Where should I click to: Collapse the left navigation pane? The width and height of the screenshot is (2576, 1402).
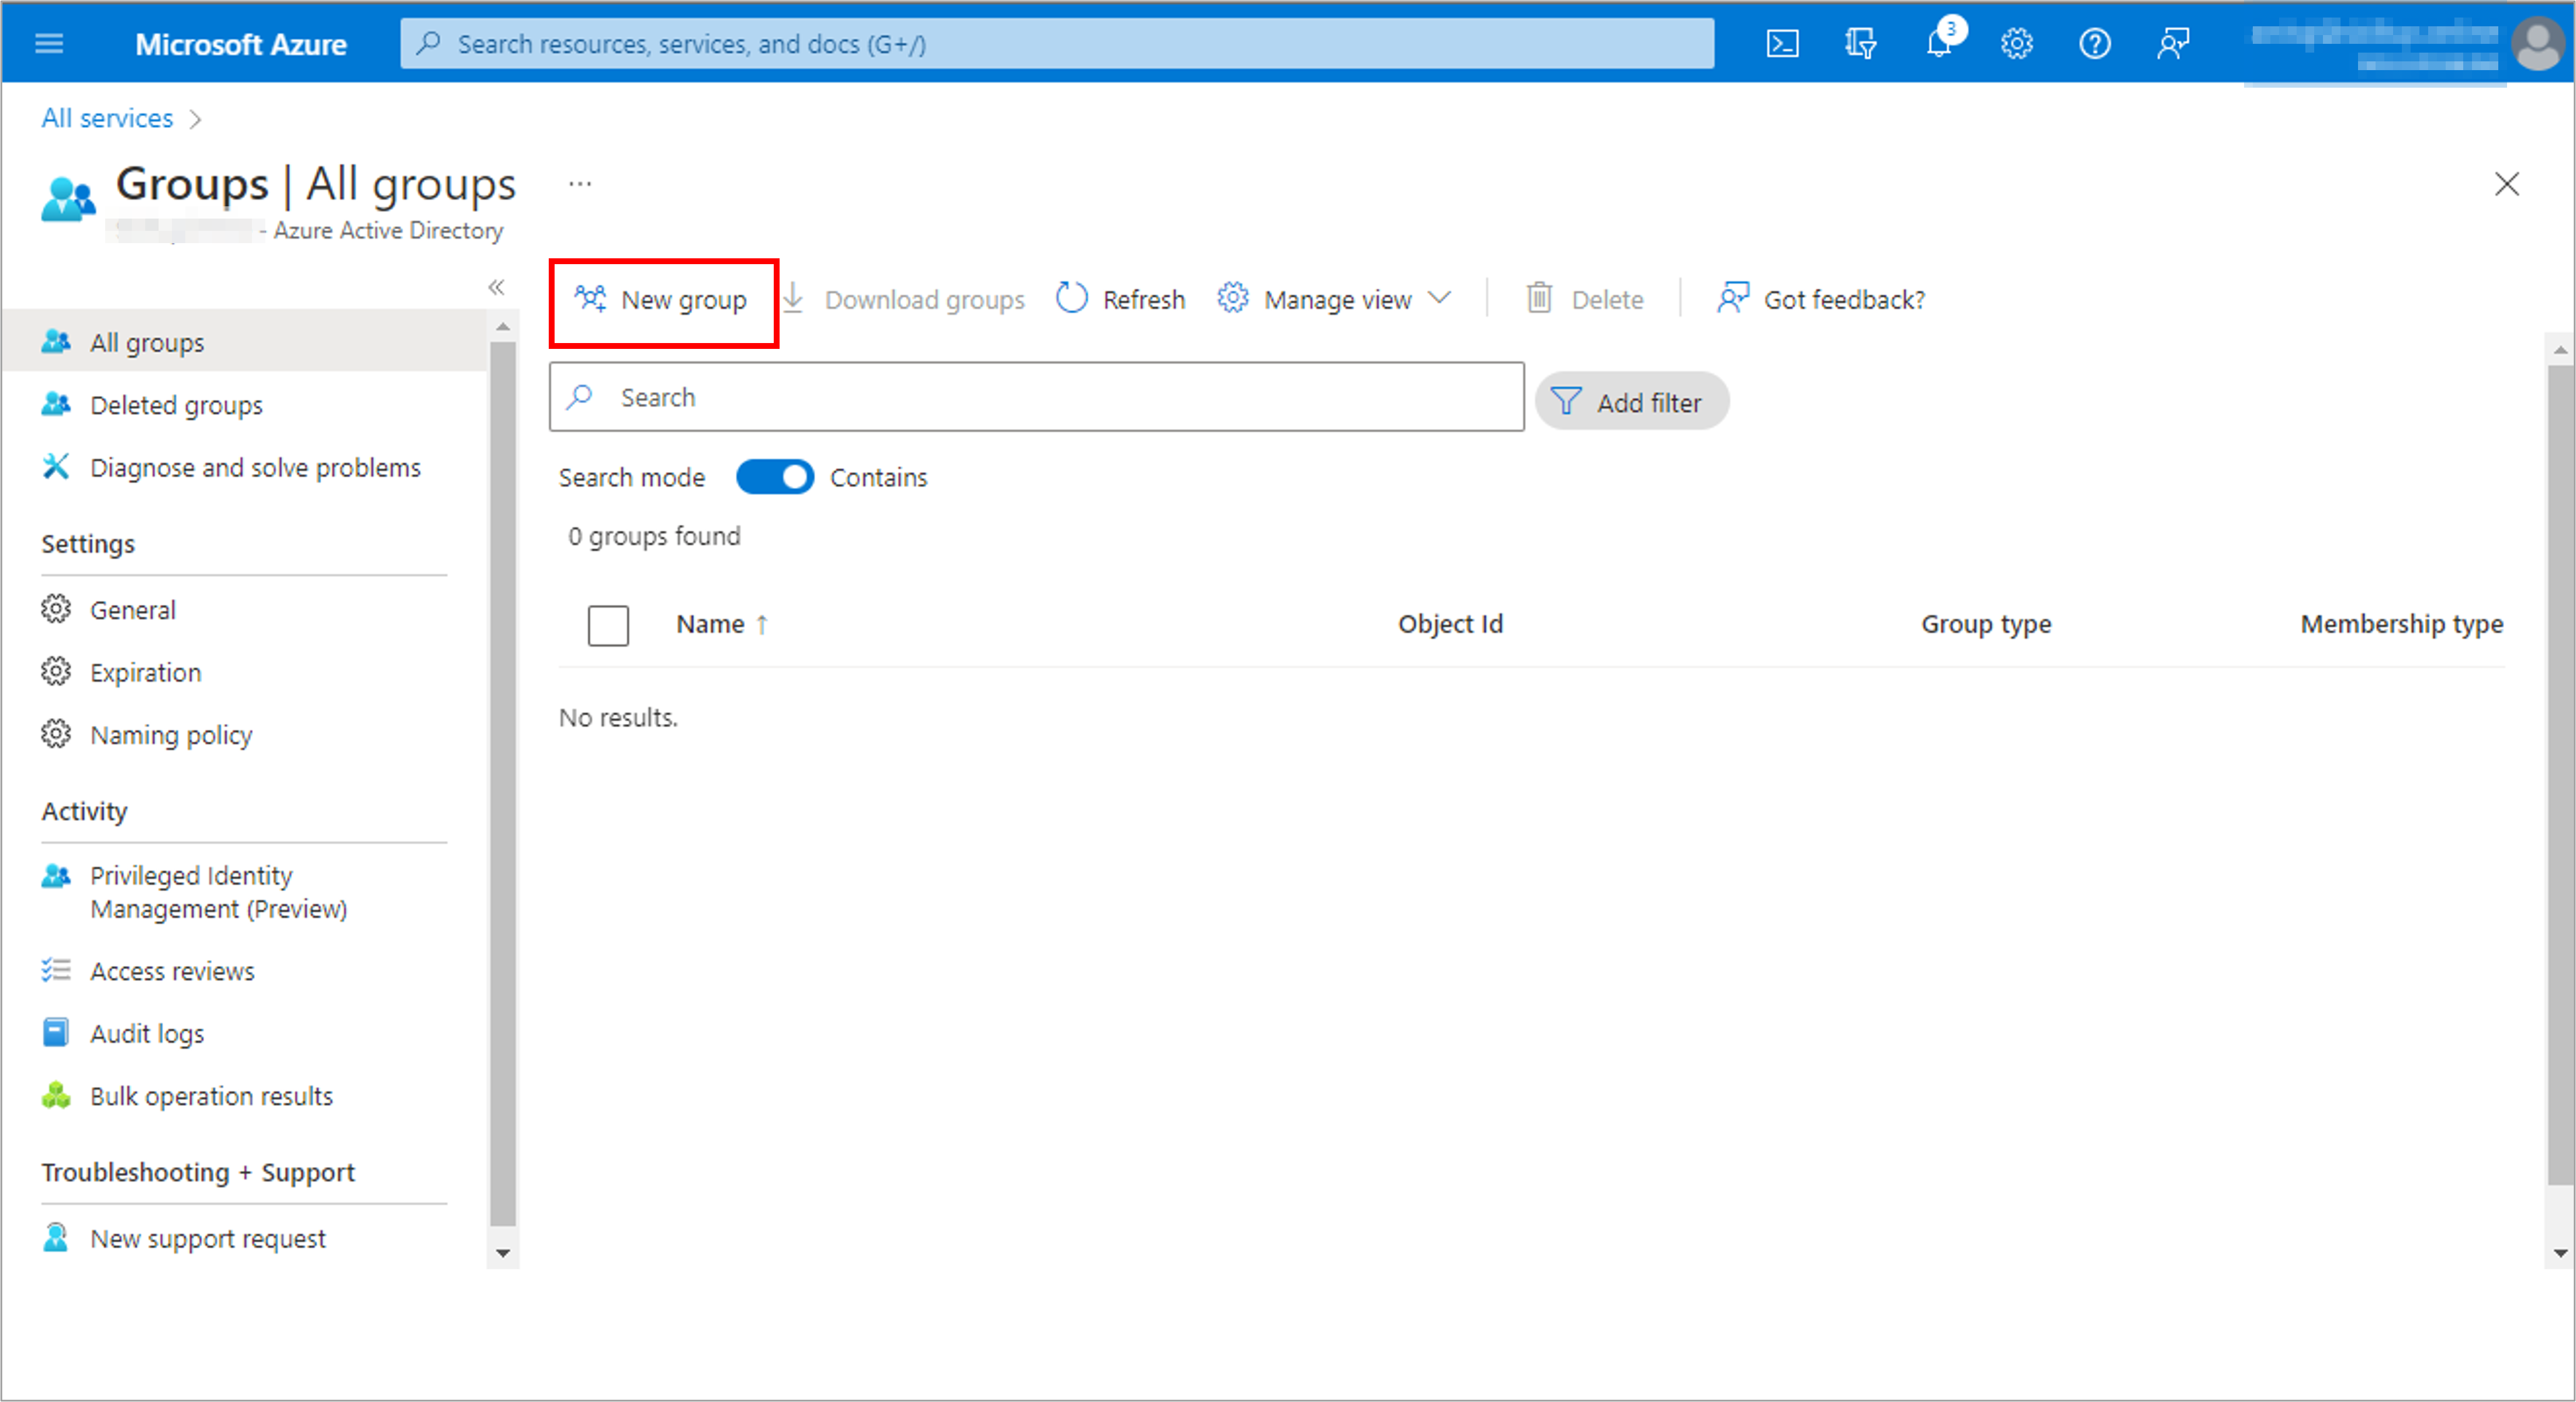point(496,288)
